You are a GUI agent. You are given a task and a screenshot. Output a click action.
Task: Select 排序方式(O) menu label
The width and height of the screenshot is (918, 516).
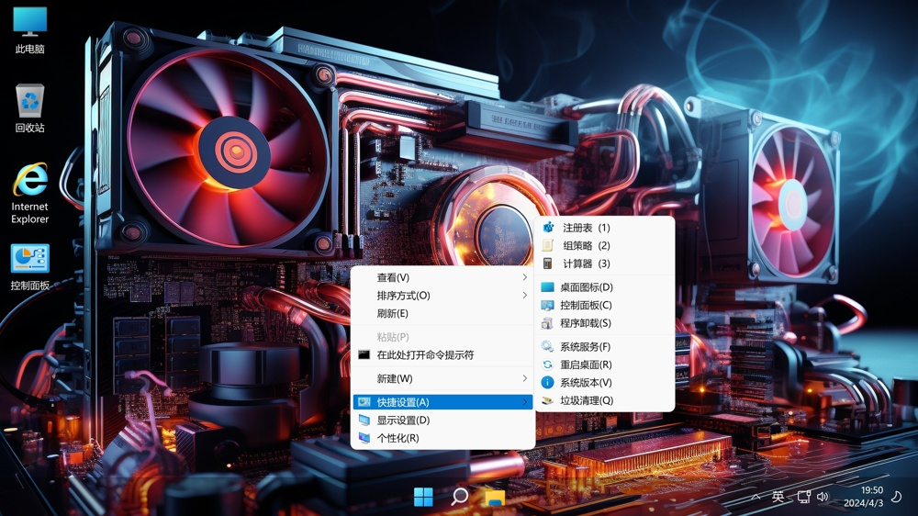pyautogui.click(x=403, y=296)
